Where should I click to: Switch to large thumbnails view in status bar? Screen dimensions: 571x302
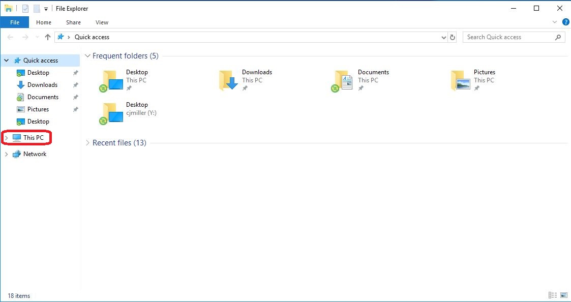click(563, 295)
